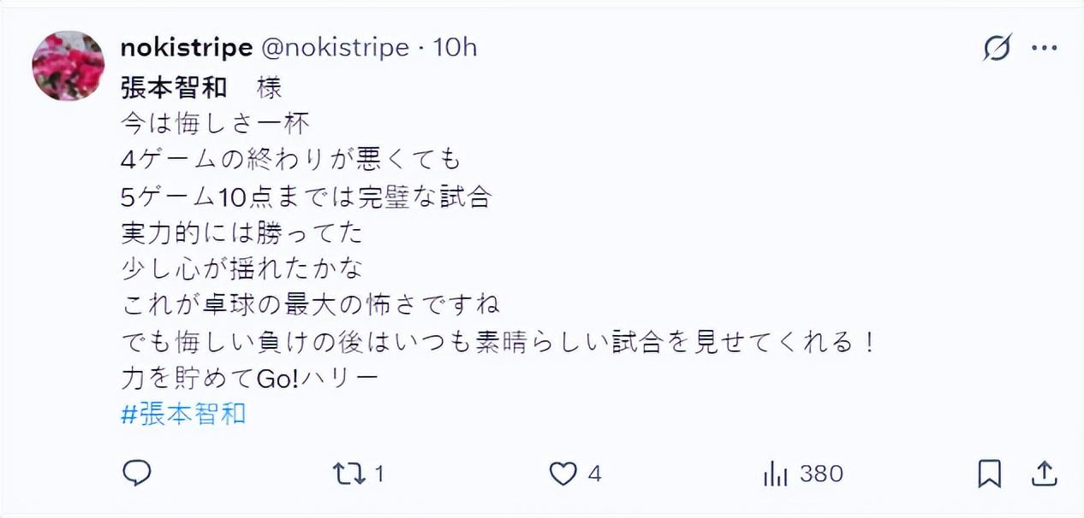Click the repost arrows icon

[348, 473]
